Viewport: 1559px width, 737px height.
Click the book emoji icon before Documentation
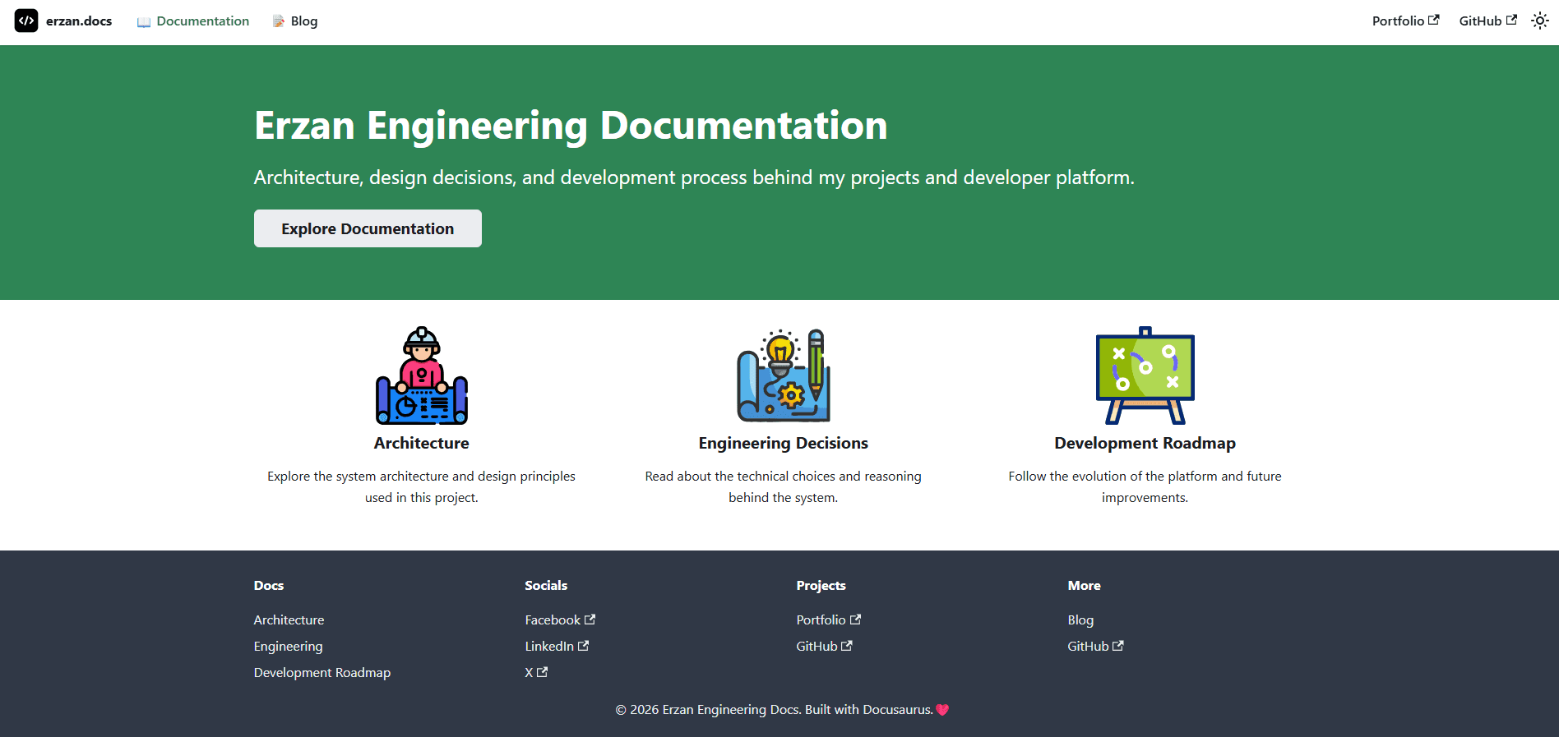[x=144, y=21]
